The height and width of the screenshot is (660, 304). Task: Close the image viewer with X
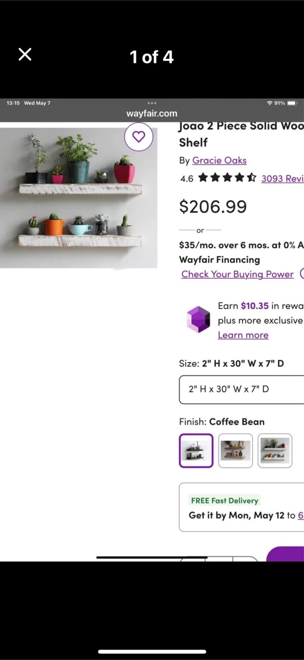pos(25,55)
